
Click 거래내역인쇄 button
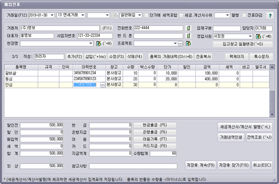click(x=231, y=137)
